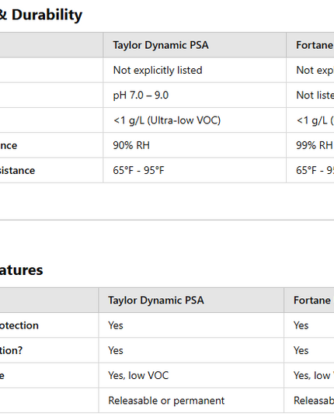The width and height of the screenshot is (334, 417).
Task: Select the 'atures' section heading
Action: [x=21, y=270]
